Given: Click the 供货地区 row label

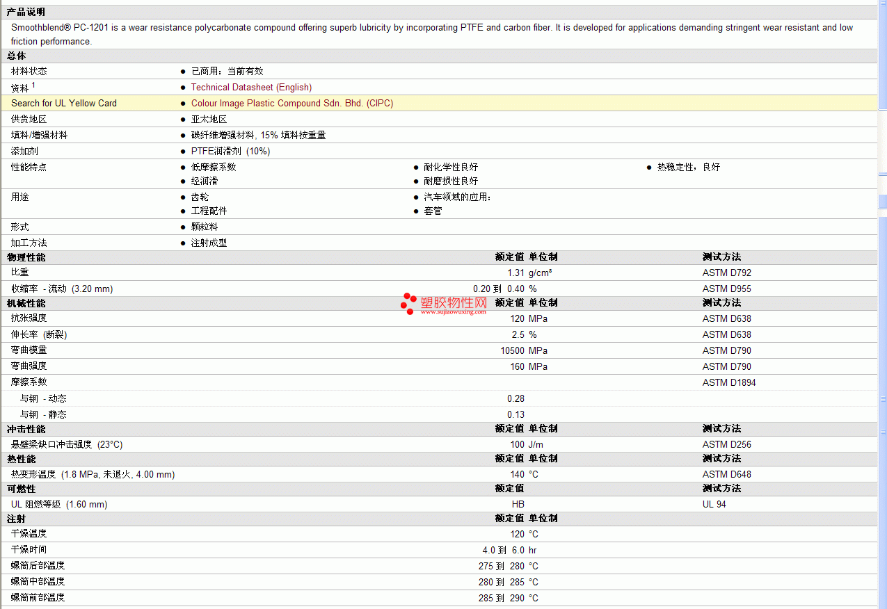Looking at the screenshot, I should [29, 119].
